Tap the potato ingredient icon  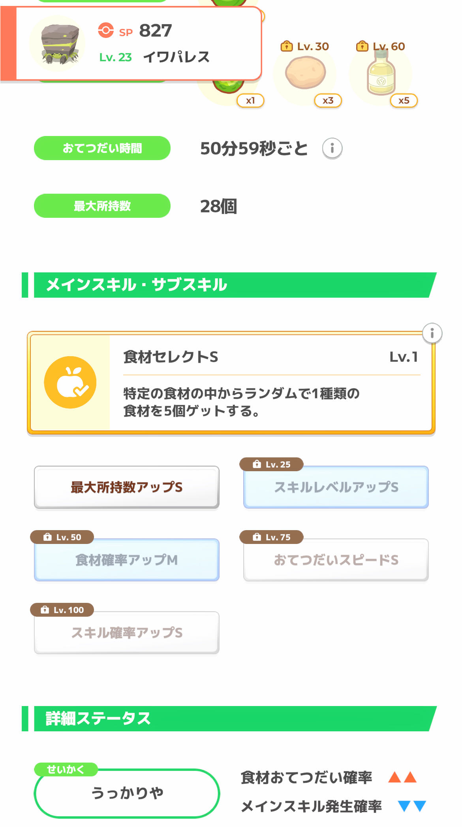[305, 73]
